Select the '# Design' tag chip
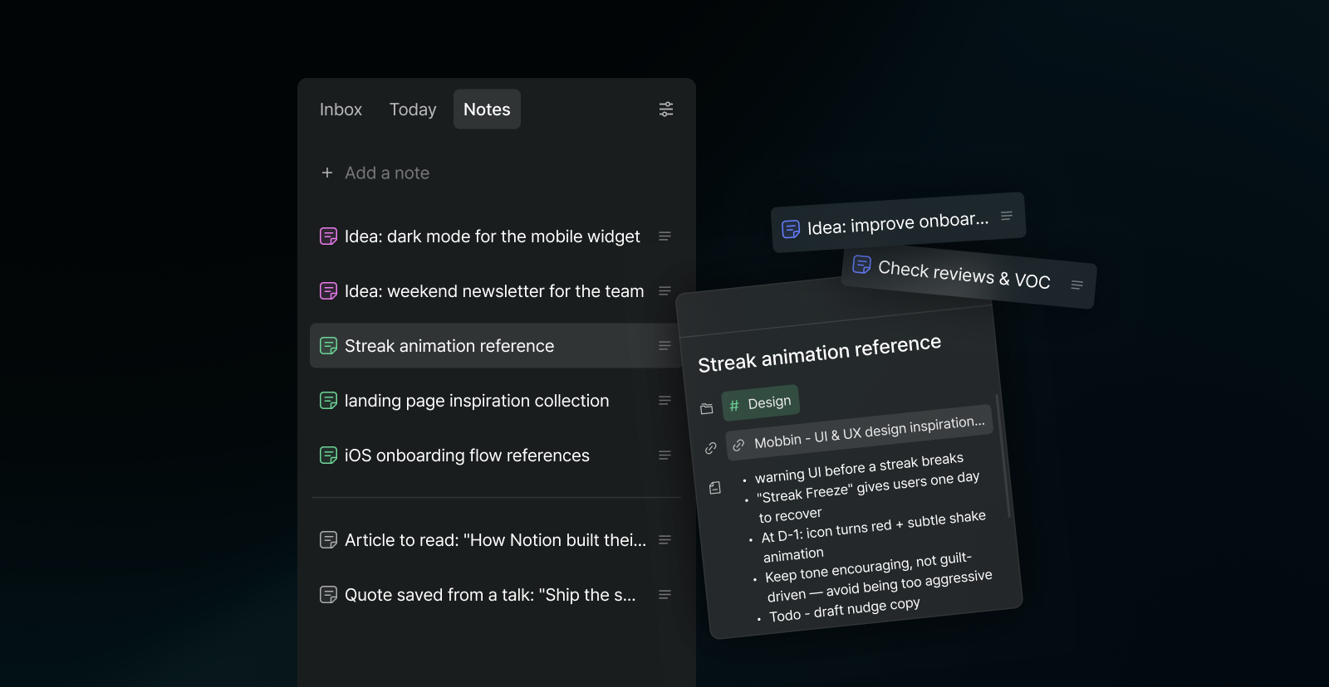This screenshot has width=1329, height=687. tap(760, 403)
